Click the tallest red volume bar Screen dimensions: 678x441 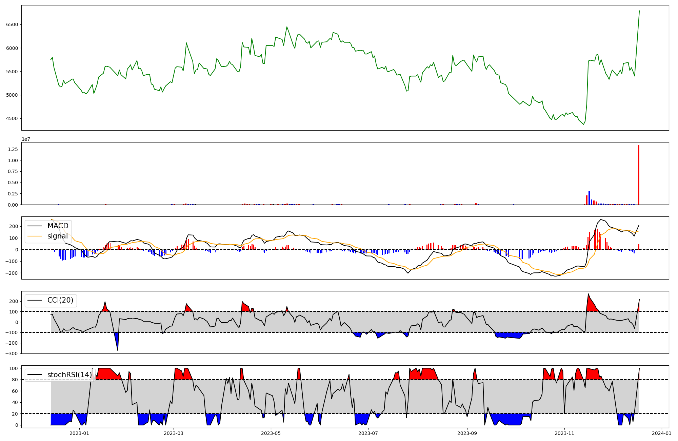pyautogui.click(x=639, y=175)
